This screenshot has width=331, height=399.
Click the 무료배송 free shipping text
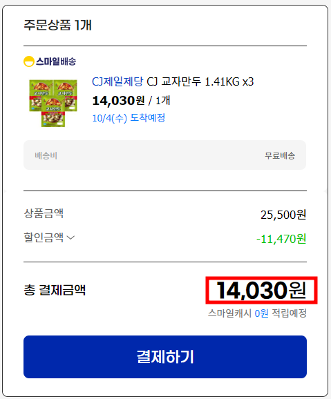280,155
